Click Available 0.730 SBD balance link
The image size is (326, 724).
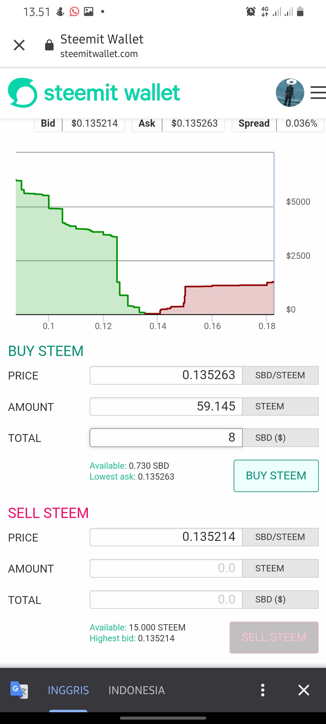pyautogui.click(x=129, y=466)
